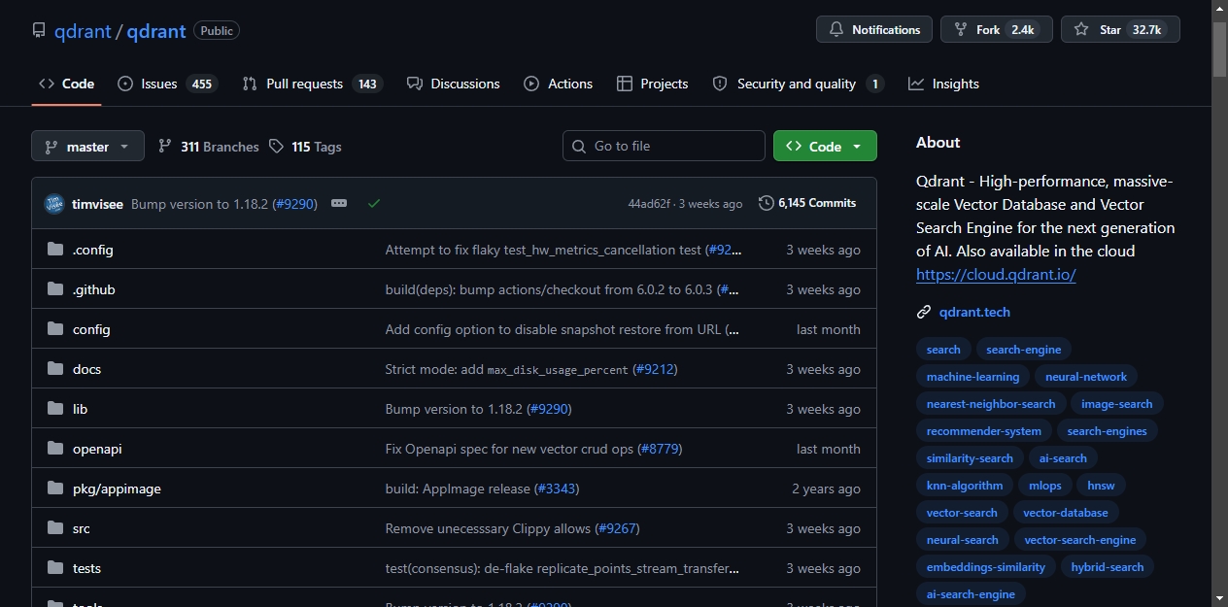Open PR #3343 link in pkg/appimage row
This screenshot has height=607, width=1228.
(557, 489)
